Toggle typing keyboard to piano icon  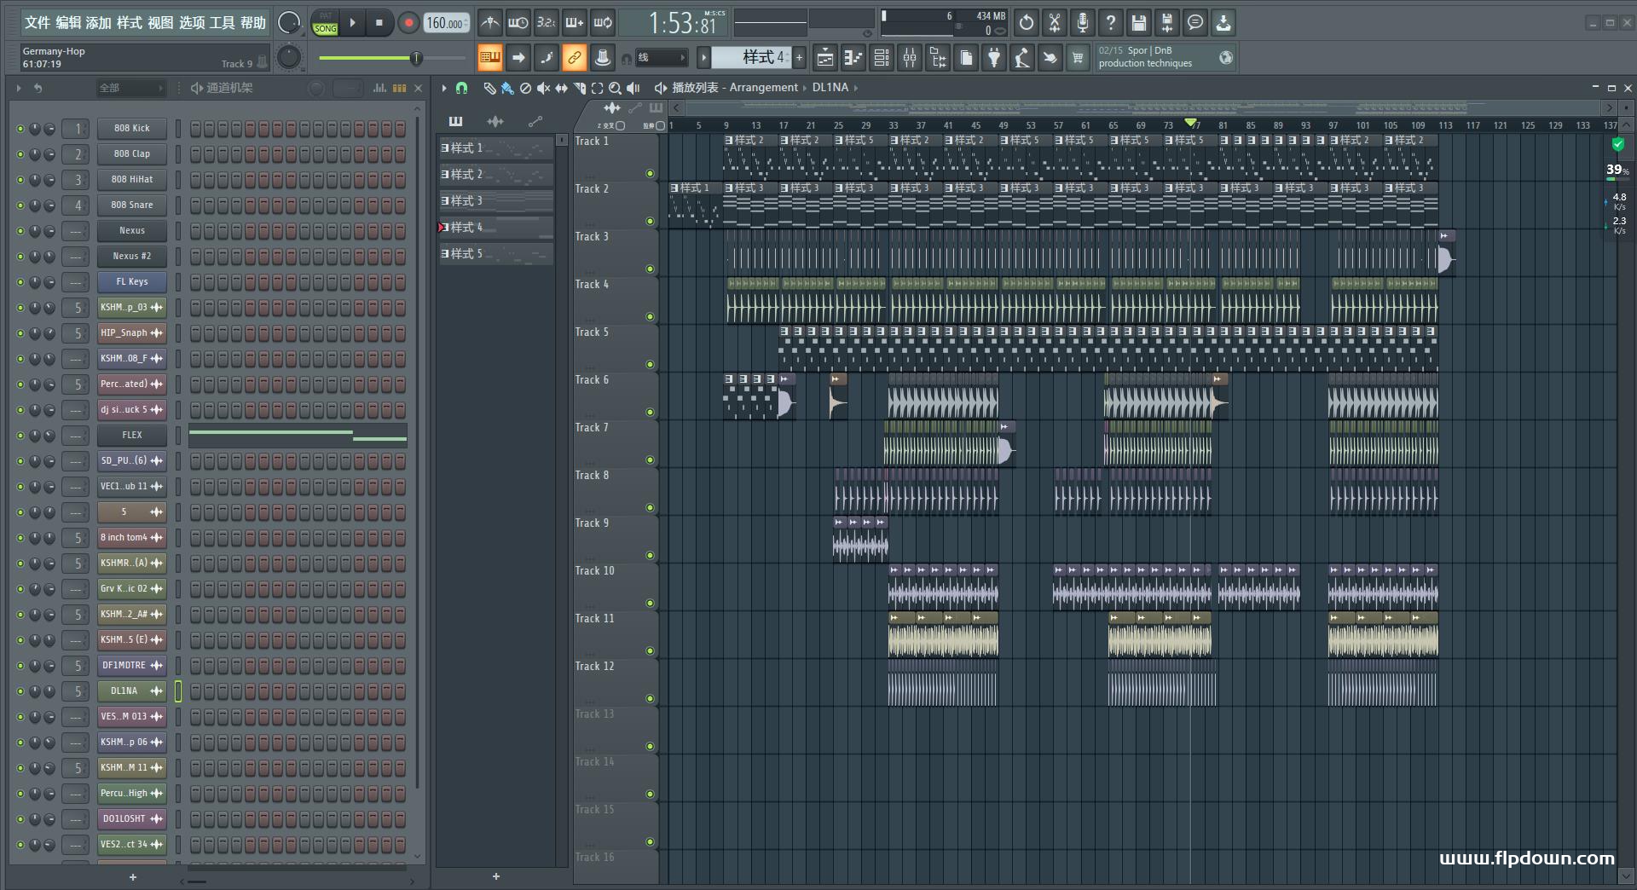pyautogui.click(x=489, y=58)
